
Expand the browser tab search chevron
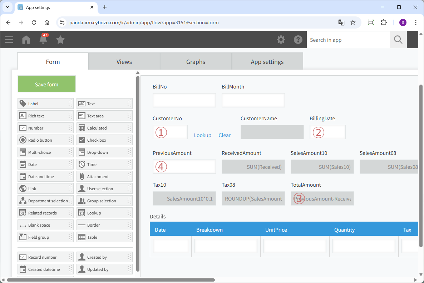click(8, 7)
